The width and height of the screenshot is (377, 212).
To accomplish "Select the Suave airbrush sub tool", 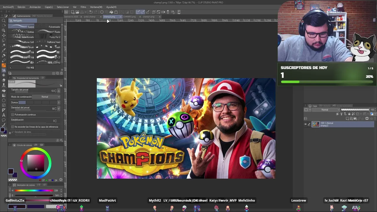I will 22,26.
